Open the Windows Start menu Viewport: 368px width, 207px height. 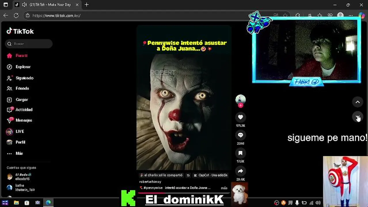(x=5, y=203)
